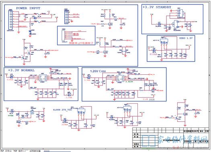Click the 1.26V Core heading
Screen dimensions: 211x152
pos(98,71)
